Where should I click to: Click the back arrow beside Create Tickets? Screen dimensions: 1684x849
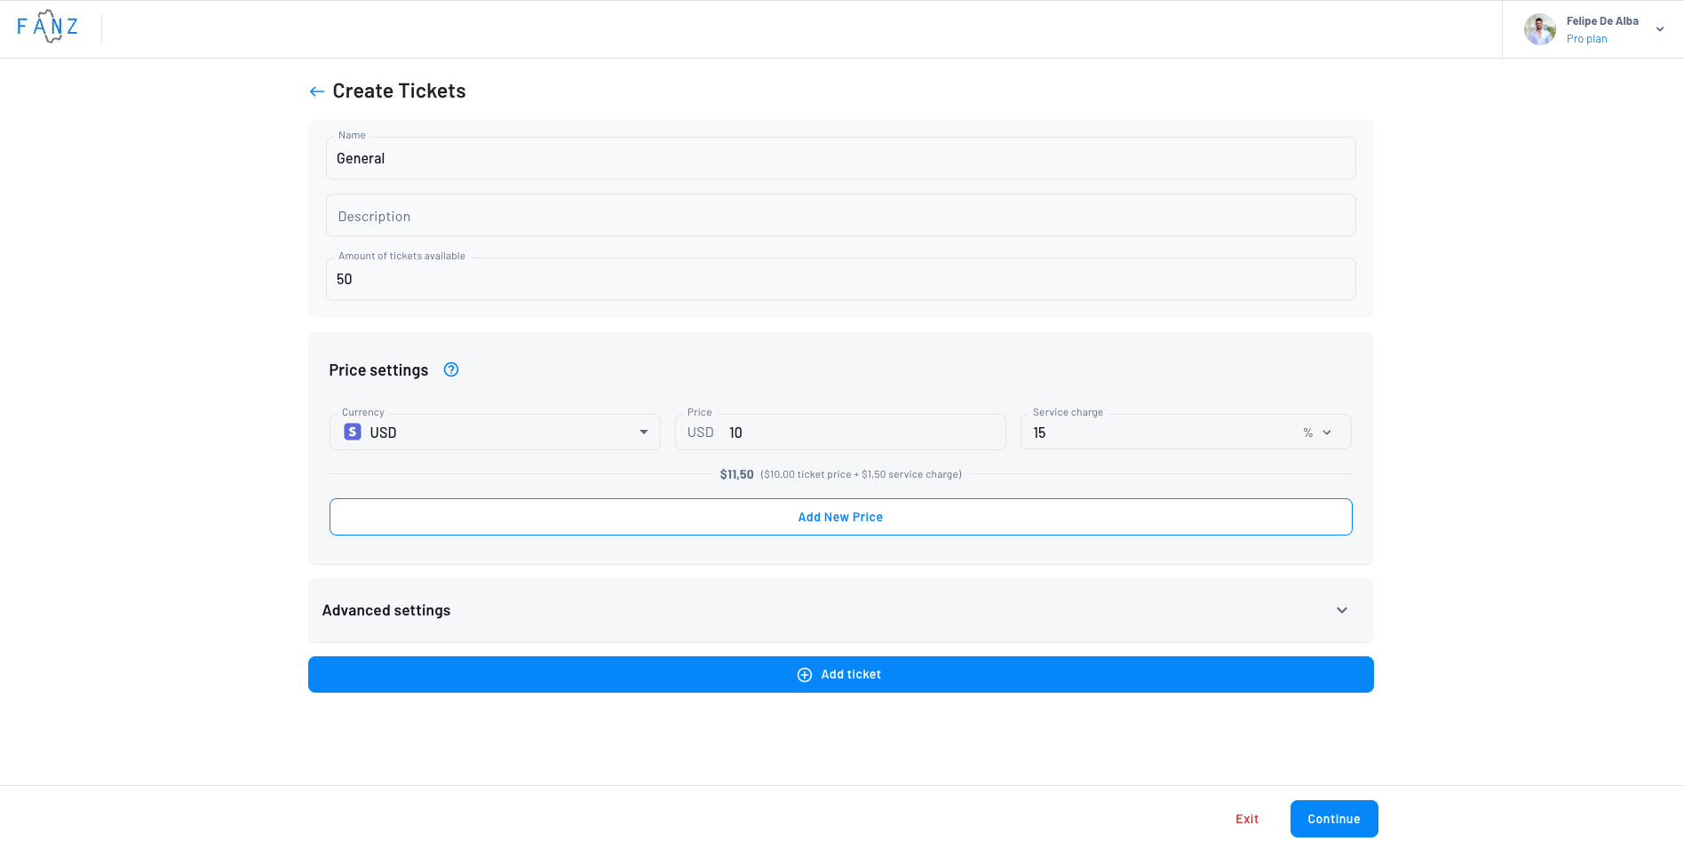click(x=316, y=91)
